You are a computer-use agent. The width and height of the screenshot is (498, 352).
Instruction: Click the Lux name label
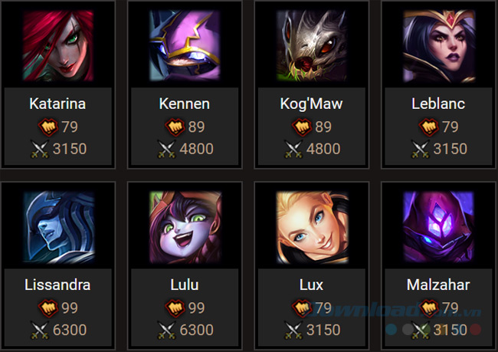coord(311,285)
